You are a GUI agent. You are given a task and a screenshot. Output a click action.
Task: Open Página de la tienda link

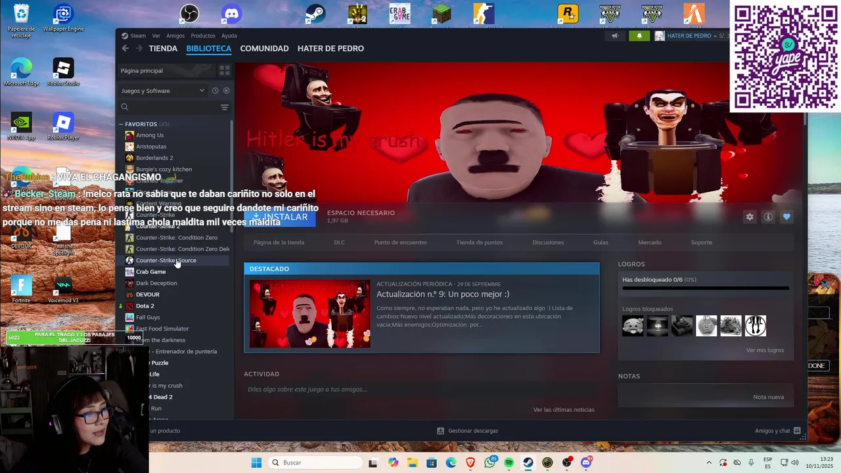coord(279,242)
